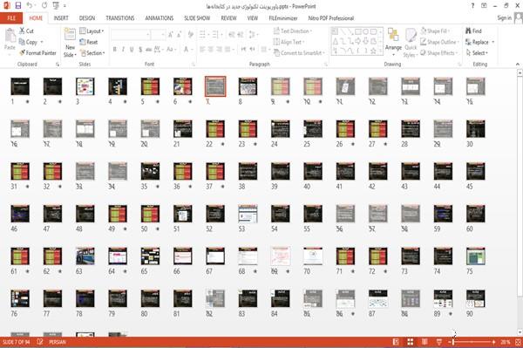Toggle text Shadow formatting

pyautogui.click(x=140, y=50)
